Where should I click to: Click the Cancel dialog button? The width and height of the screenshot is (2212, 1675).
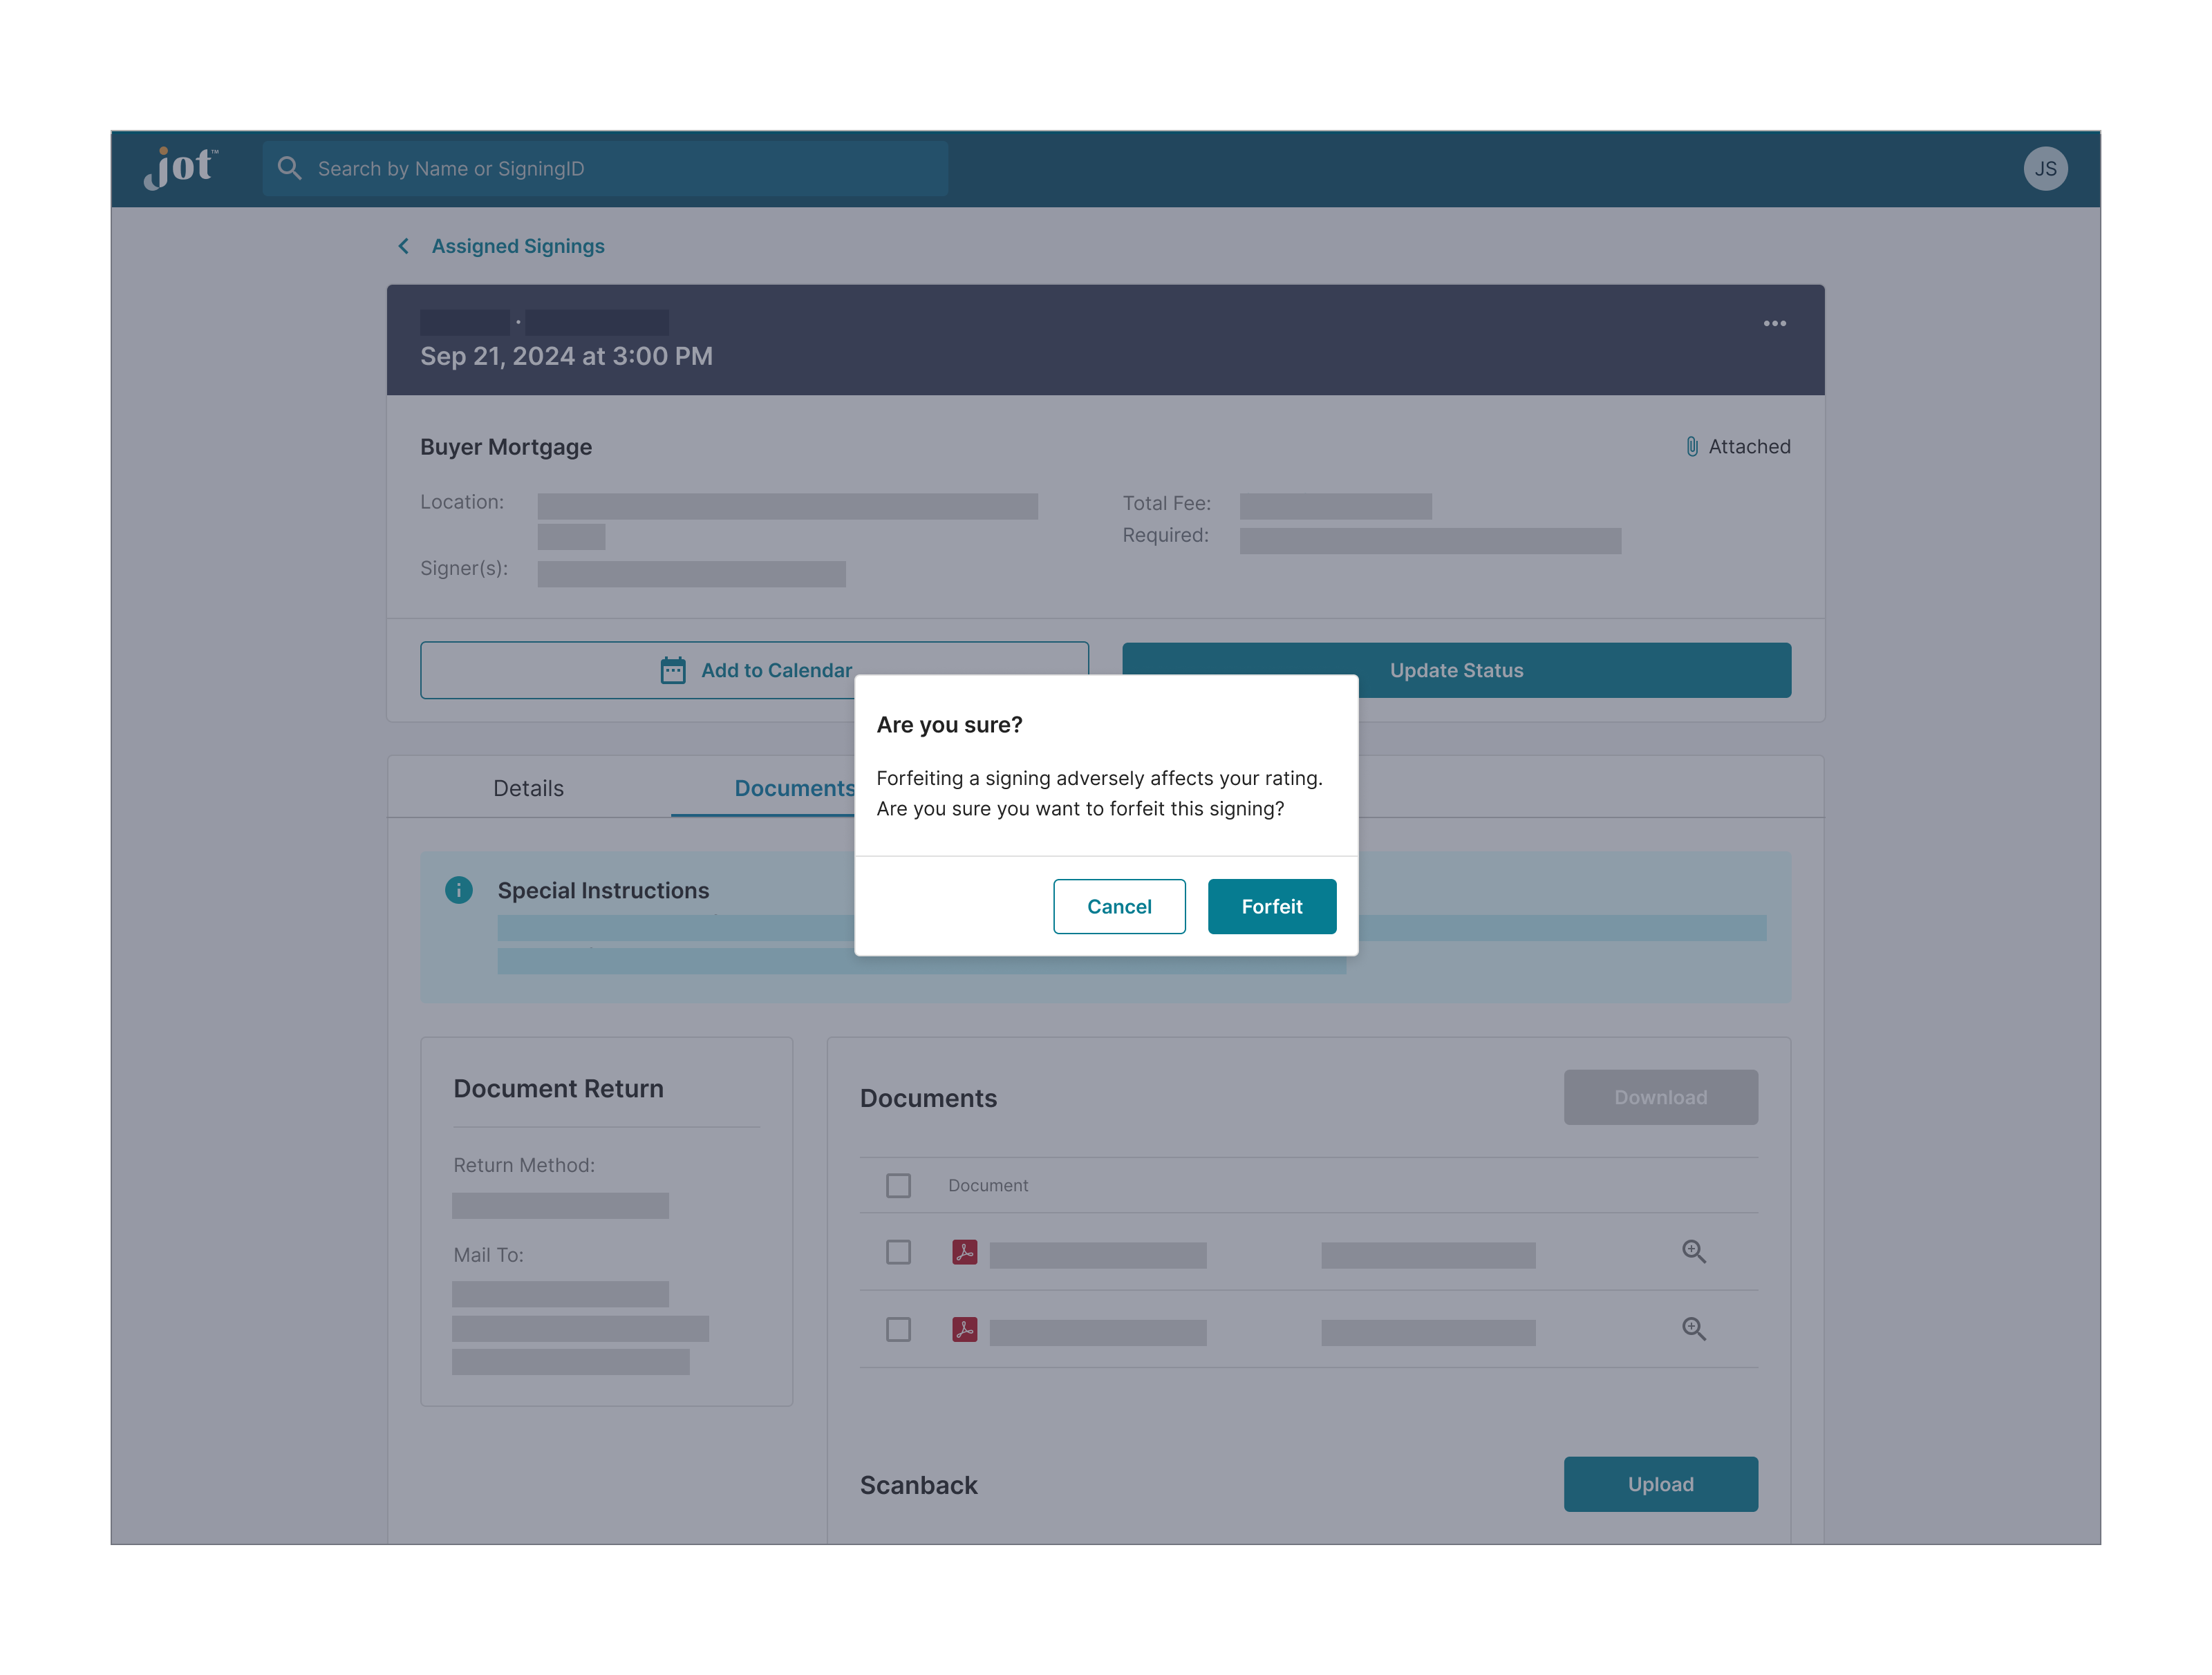(1119, 906)
